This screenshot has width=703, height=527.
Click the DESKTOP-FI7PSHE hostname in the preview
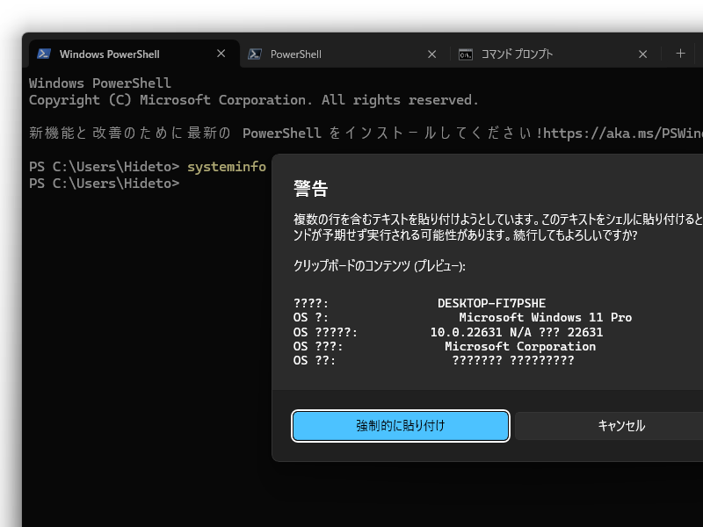(x=490, y=303)
